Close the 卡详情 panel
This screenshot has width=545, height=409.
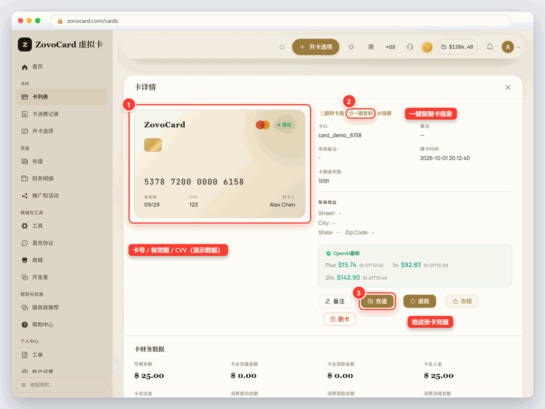[508, 87]
